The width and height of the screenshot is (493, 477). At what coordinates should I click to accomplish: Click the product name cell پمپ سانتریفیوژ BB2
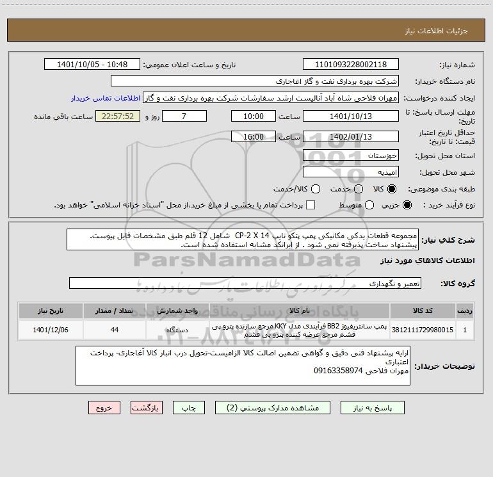tap(300, 330)
